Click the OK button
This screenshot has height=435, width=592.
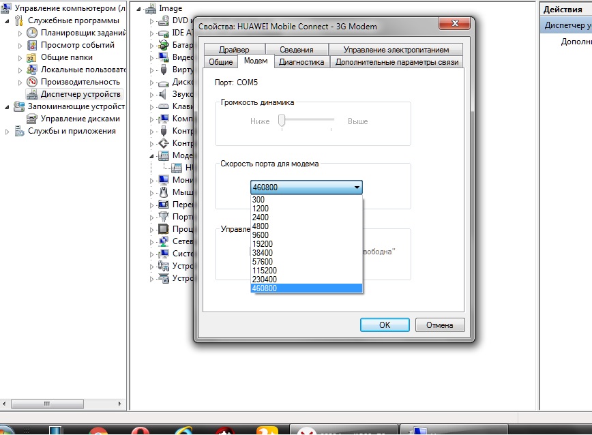coord(385,325)
